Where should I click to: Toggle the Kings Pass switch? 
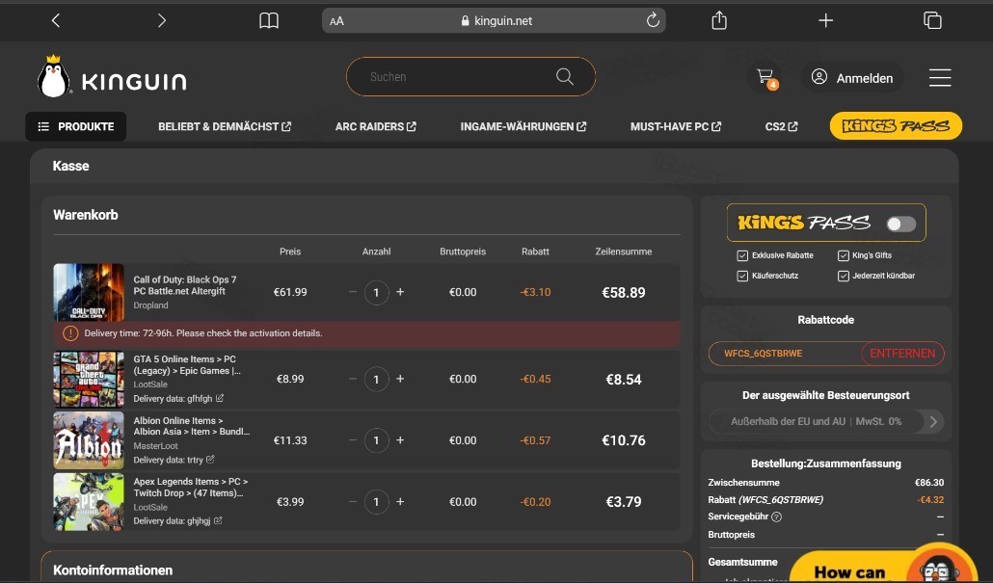pyautogui.click(x=900, y=224)
